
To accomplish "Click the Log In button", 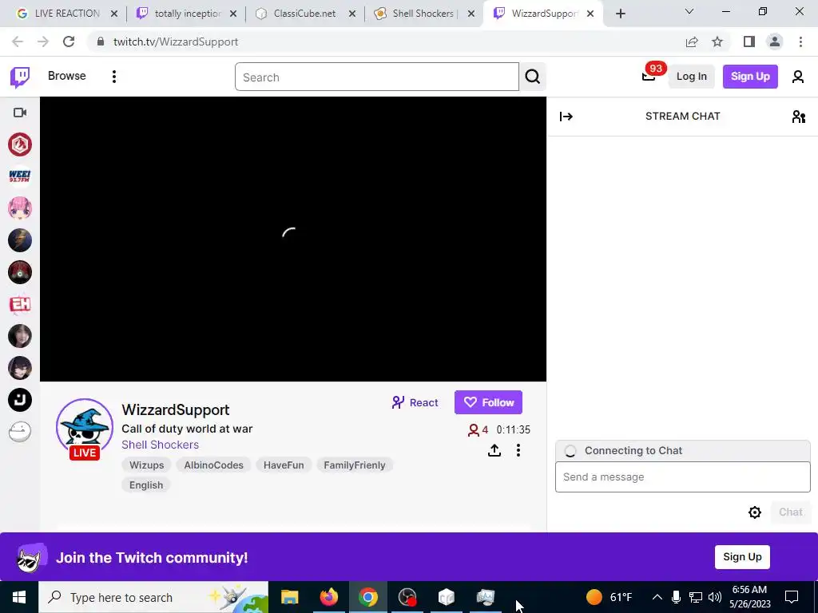I will 691,77.
